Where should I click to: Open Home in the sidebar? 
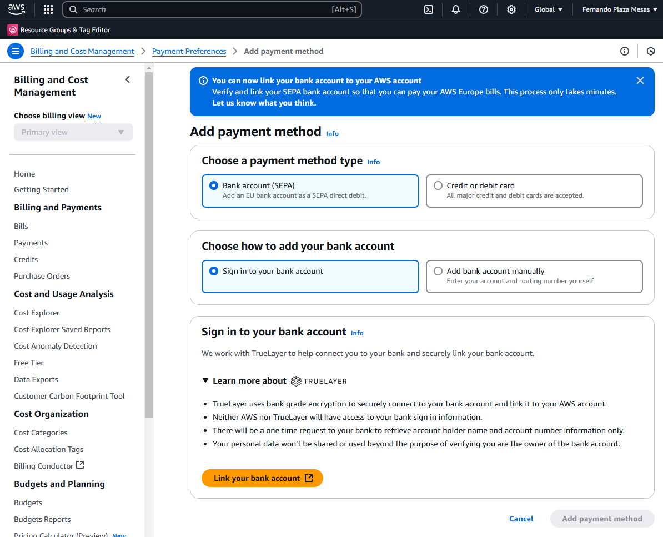click(24, 174)
